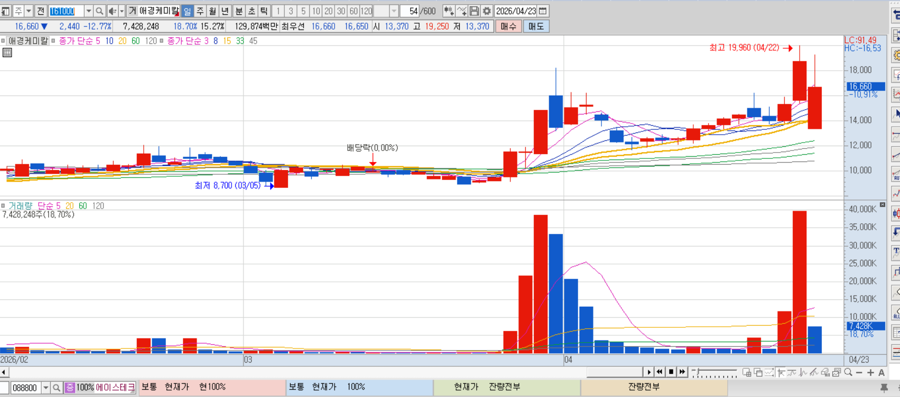The height and width of the screenshot is (397, 900).
Task: Click the dotted chart region icon
Action: 769,372
